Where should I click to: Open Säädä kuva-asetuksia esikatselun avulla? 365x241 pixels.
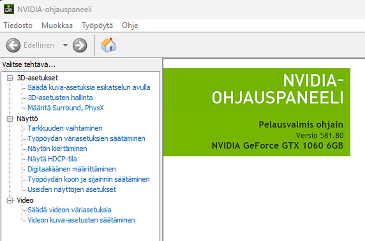pos(89,87)
